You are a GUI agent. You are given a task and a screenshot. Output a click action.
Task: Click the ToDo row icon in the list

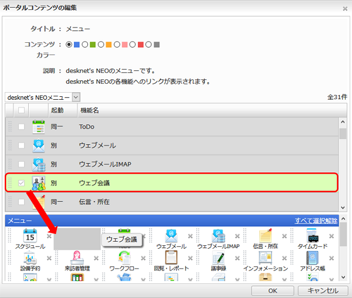[x=39, y=127]
